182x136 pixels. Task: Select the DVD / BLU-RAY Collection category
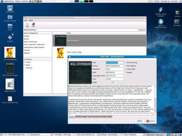(x=34, y=44)
